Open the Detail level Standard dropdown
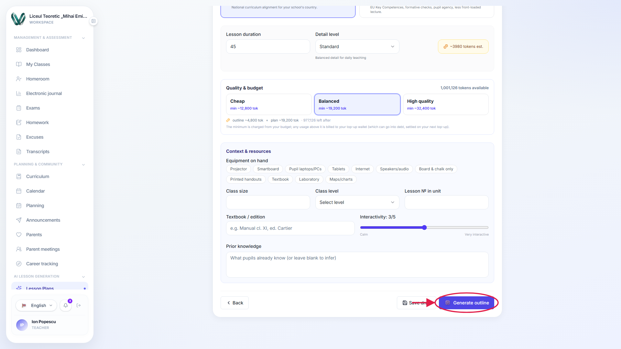This screenshot has height=349, width=621. coord(357,47)
